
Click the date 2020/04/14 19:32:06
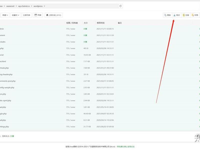(105, 120)
